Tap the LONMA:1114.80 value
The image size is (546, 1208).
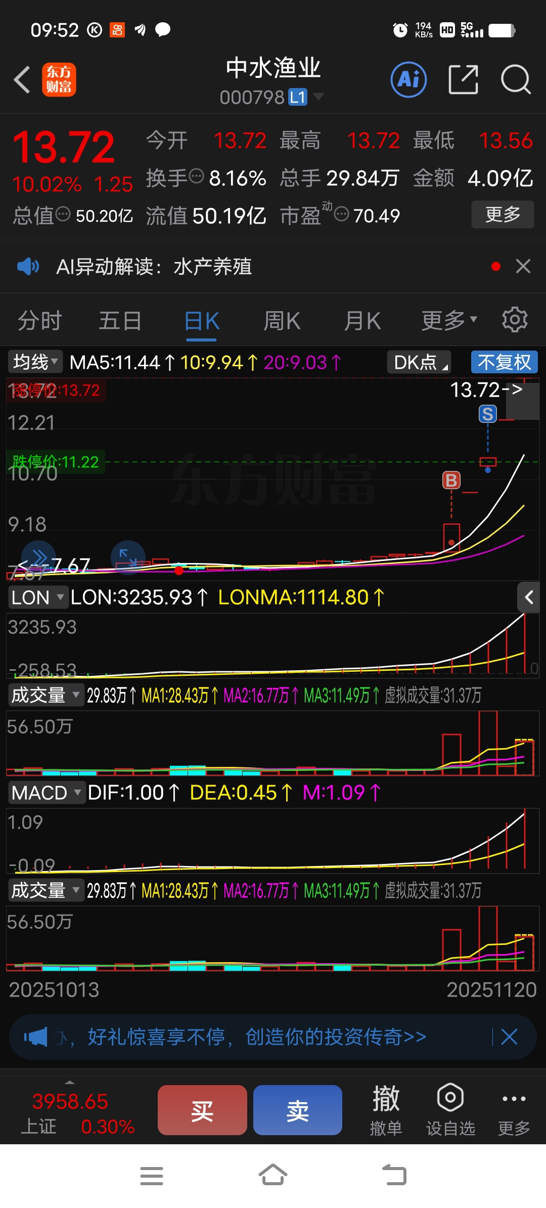[301, 597]
